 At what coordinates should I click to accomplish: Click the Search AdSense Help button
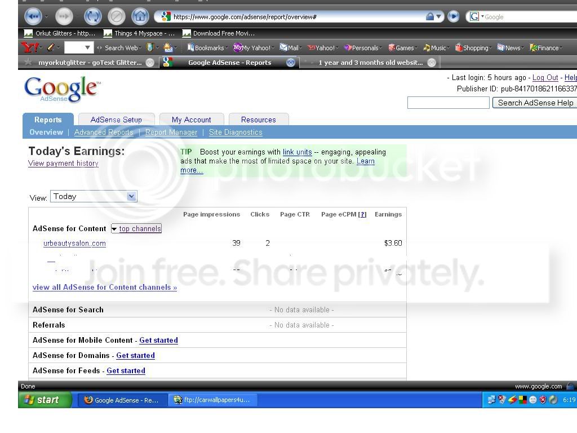[x=535, y=103]
